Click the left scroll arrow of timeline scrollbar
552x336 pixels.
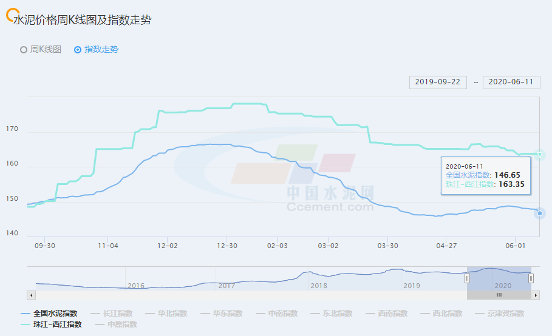tap(30, 295)
